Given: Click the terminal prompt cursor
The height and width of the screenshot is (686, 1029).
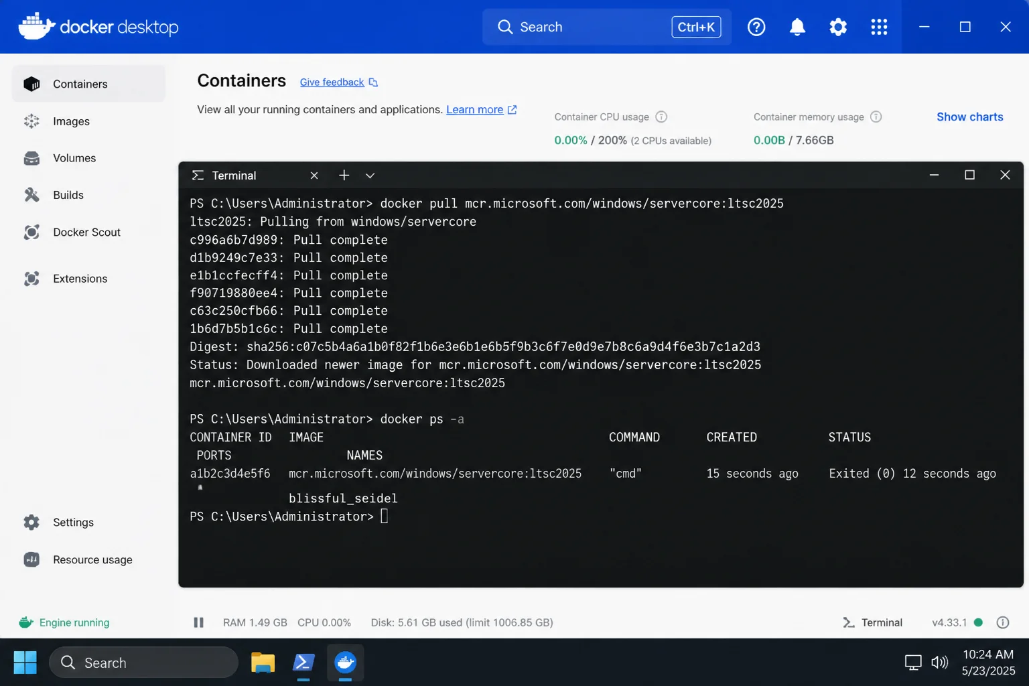Looking at the screenshot, I should (x=385, y=516).
